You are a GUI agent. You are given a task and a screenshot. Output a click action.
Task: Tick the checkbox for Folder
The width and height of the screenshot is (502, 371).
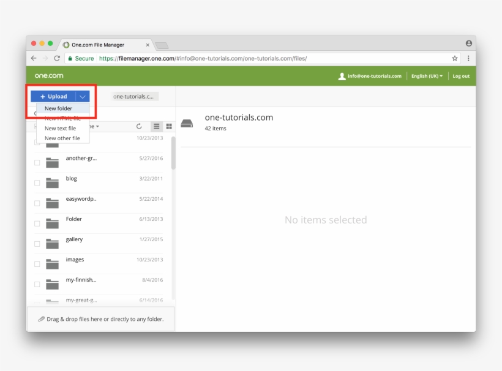(37, 223)
